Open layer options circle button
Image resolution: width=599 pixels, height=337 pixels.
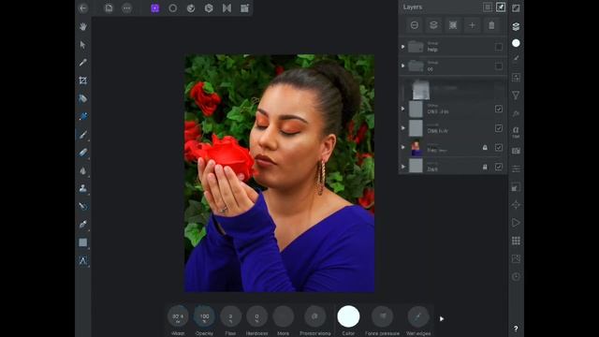point(414,25)
